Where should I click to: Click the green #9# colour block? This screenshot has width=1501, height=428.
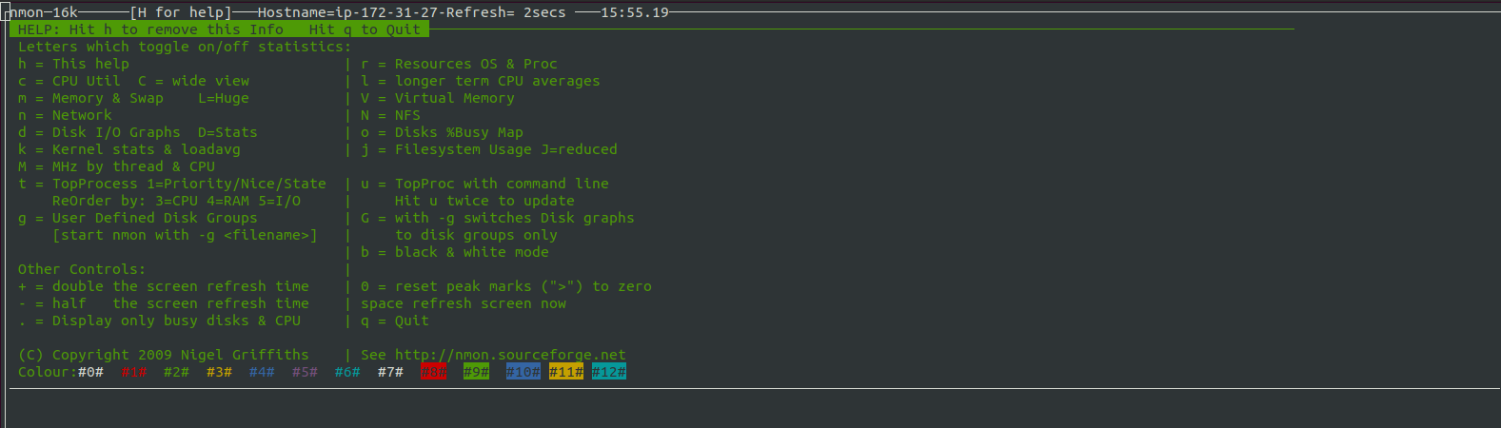point(476,372)
